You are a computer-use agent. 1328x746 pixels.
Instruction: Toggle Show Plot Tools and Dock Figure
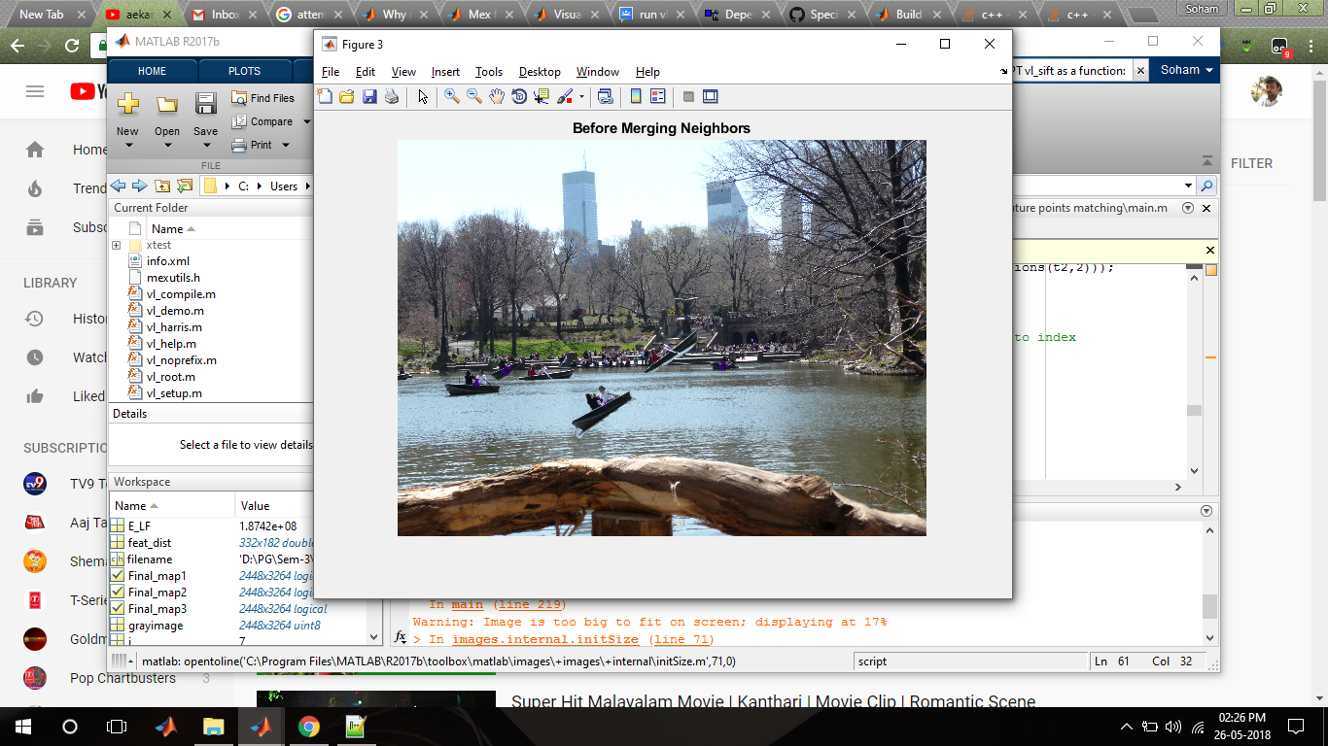click(710, 96)
